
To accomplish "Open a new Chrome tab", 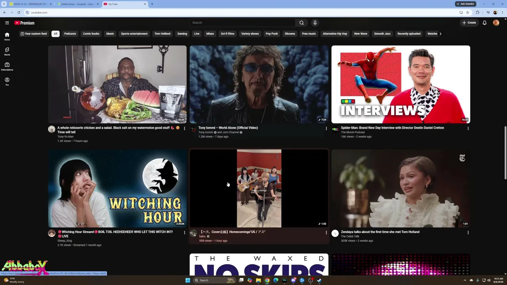I will coord(152,4).
